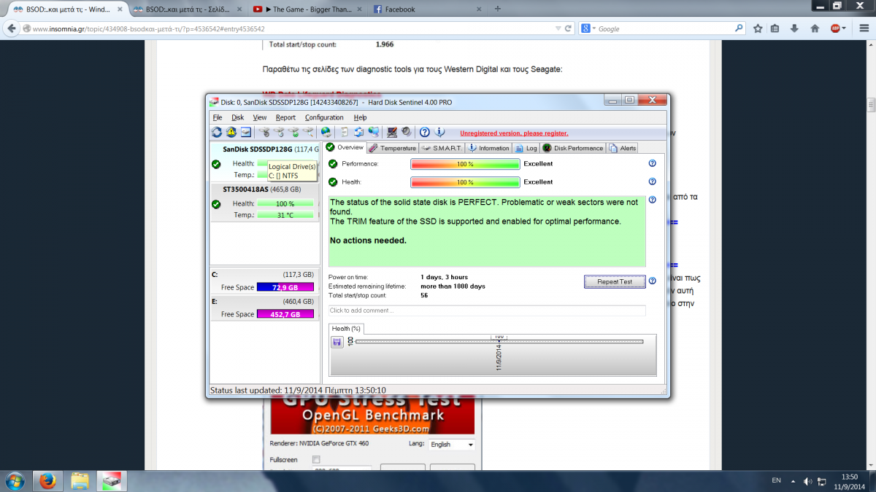
Task: Open the File menu in Hard Disk Sentinel
Action: (x=218, y=117)
